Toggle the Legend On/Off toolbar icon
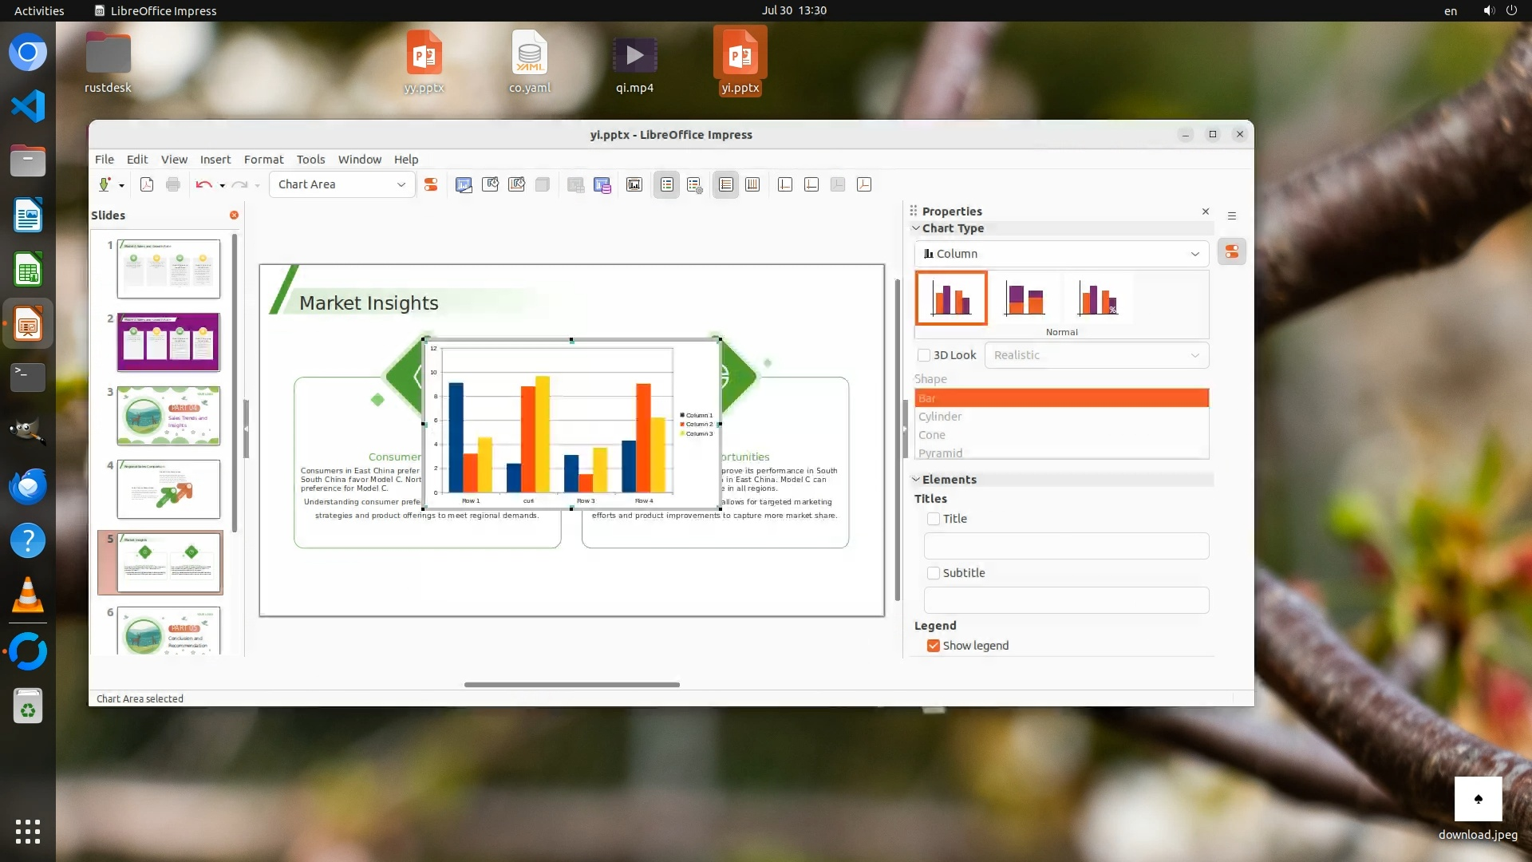This screenshot has height=862, width=1532. pos(667,184)
